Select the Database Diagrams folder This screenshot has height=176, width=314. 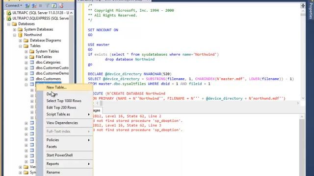point(46,40)
